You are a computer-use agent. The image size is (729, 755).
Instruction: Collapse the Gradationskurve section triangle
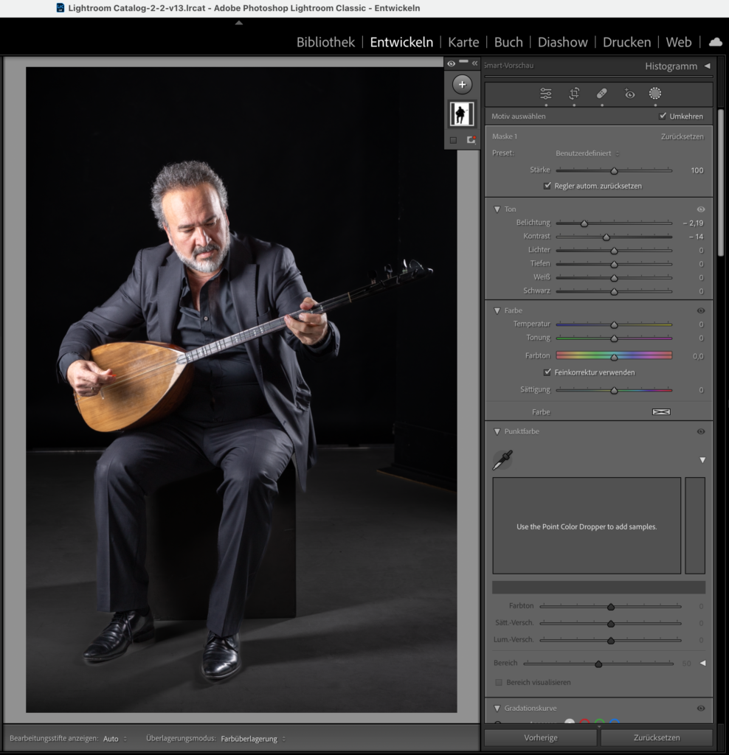[497, 709]
